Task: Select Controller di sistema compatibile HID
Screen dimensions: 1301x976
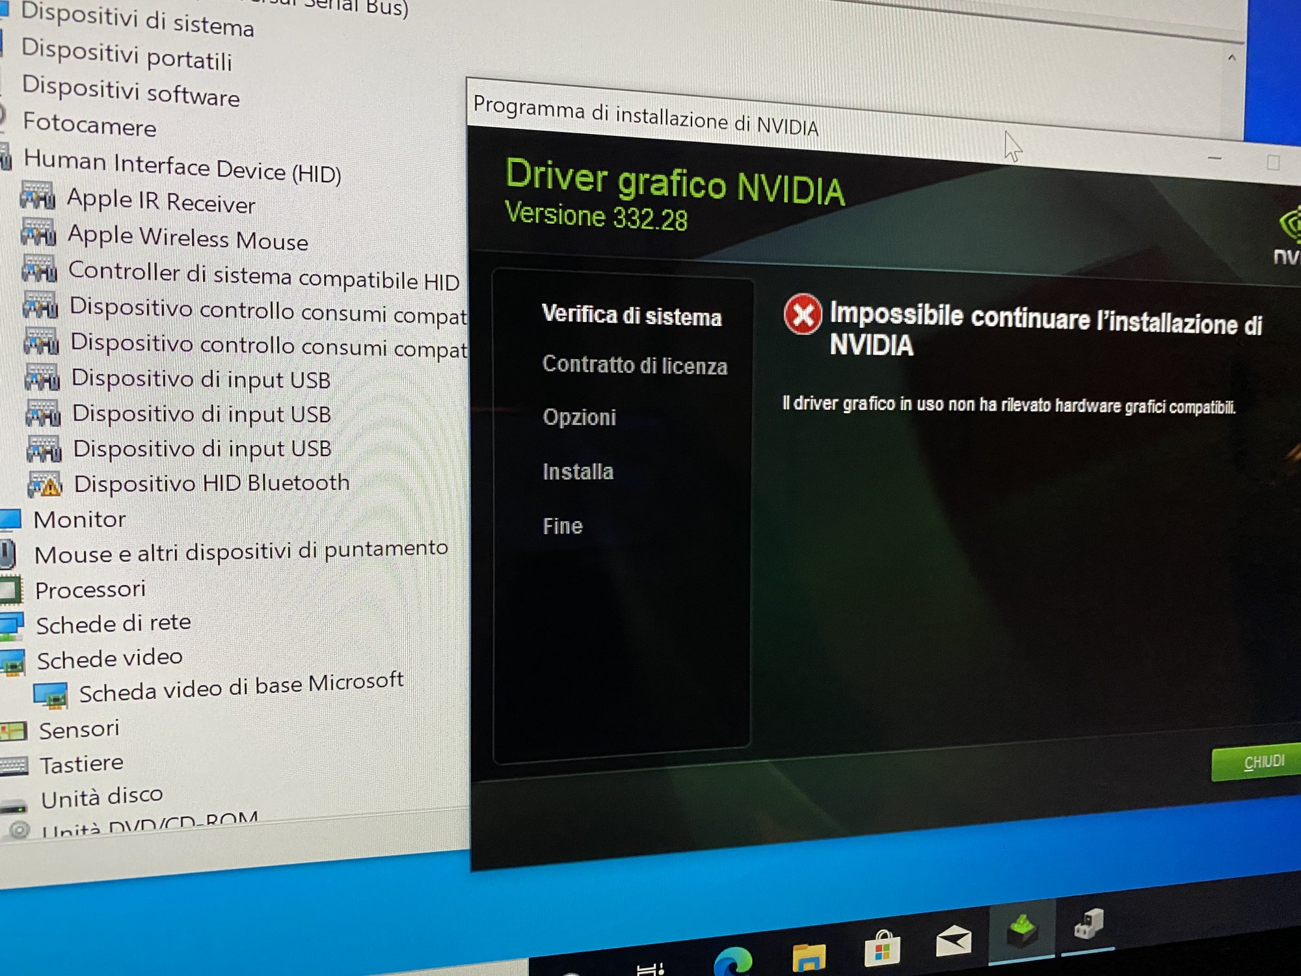Action: coord(263,276)
